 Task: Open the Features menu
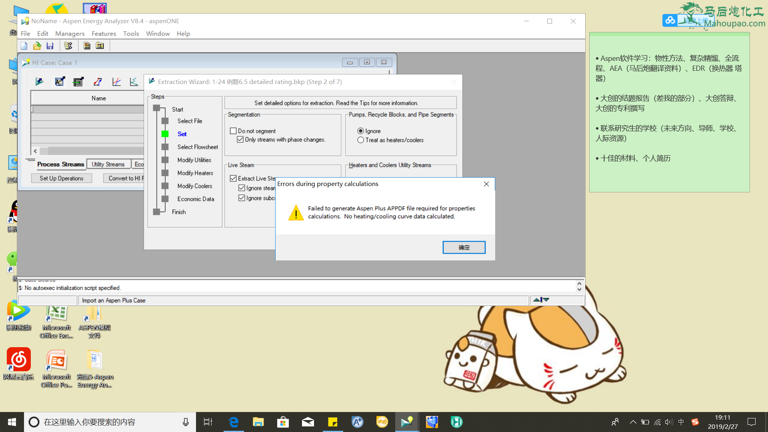tap(104, 34)
